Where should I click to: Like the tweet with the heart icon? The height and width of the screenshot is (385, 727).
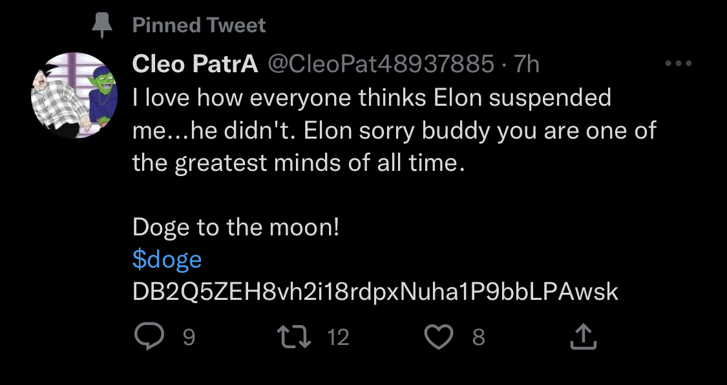pyautogui.click(x=440, y=336)
